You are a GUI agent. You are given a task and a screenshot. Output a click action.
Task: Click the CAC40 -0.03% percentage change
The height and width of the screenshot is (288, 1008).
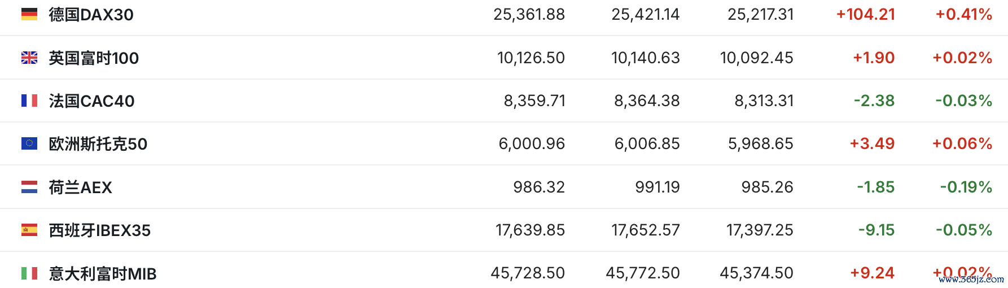963,101
